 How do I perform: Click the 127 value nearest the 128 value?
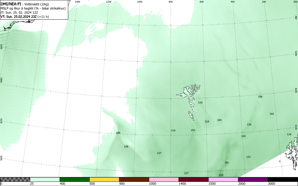coord(159,153)
